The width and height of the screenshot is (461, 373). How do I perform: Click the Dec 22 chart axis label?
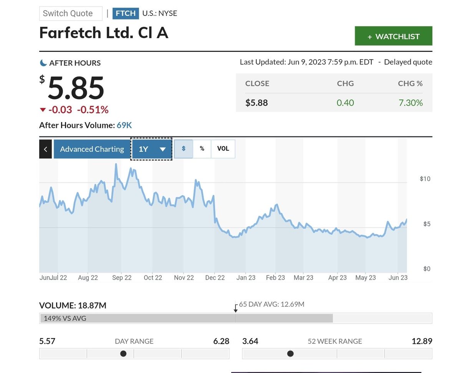[x=215, y=277]
